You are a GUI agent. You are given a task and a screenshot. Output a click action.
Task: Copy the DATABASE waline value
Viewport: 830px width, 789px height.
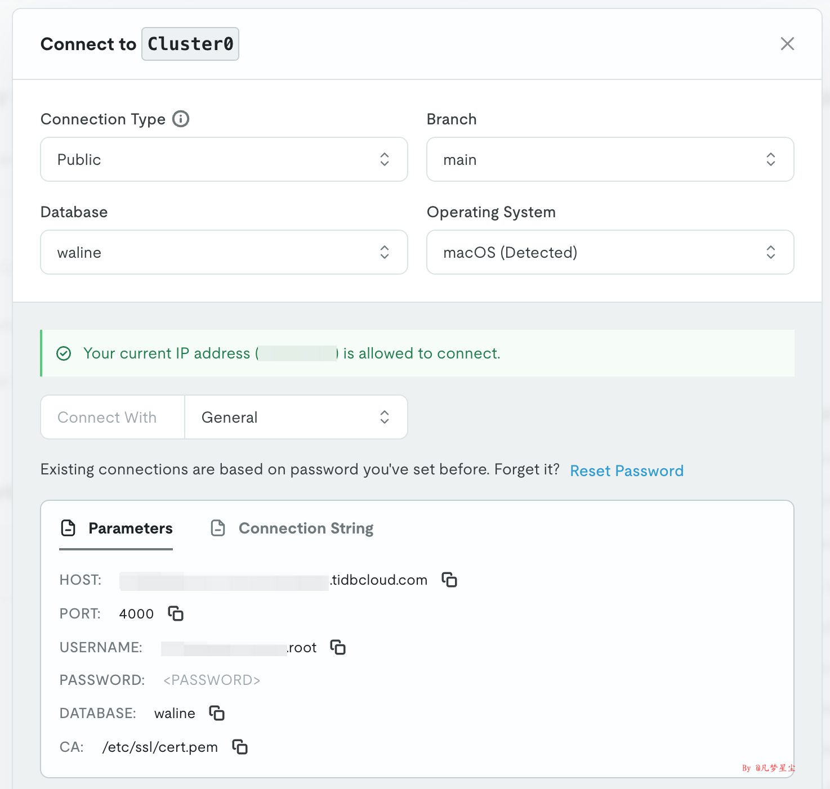click(x=217, y=713)
